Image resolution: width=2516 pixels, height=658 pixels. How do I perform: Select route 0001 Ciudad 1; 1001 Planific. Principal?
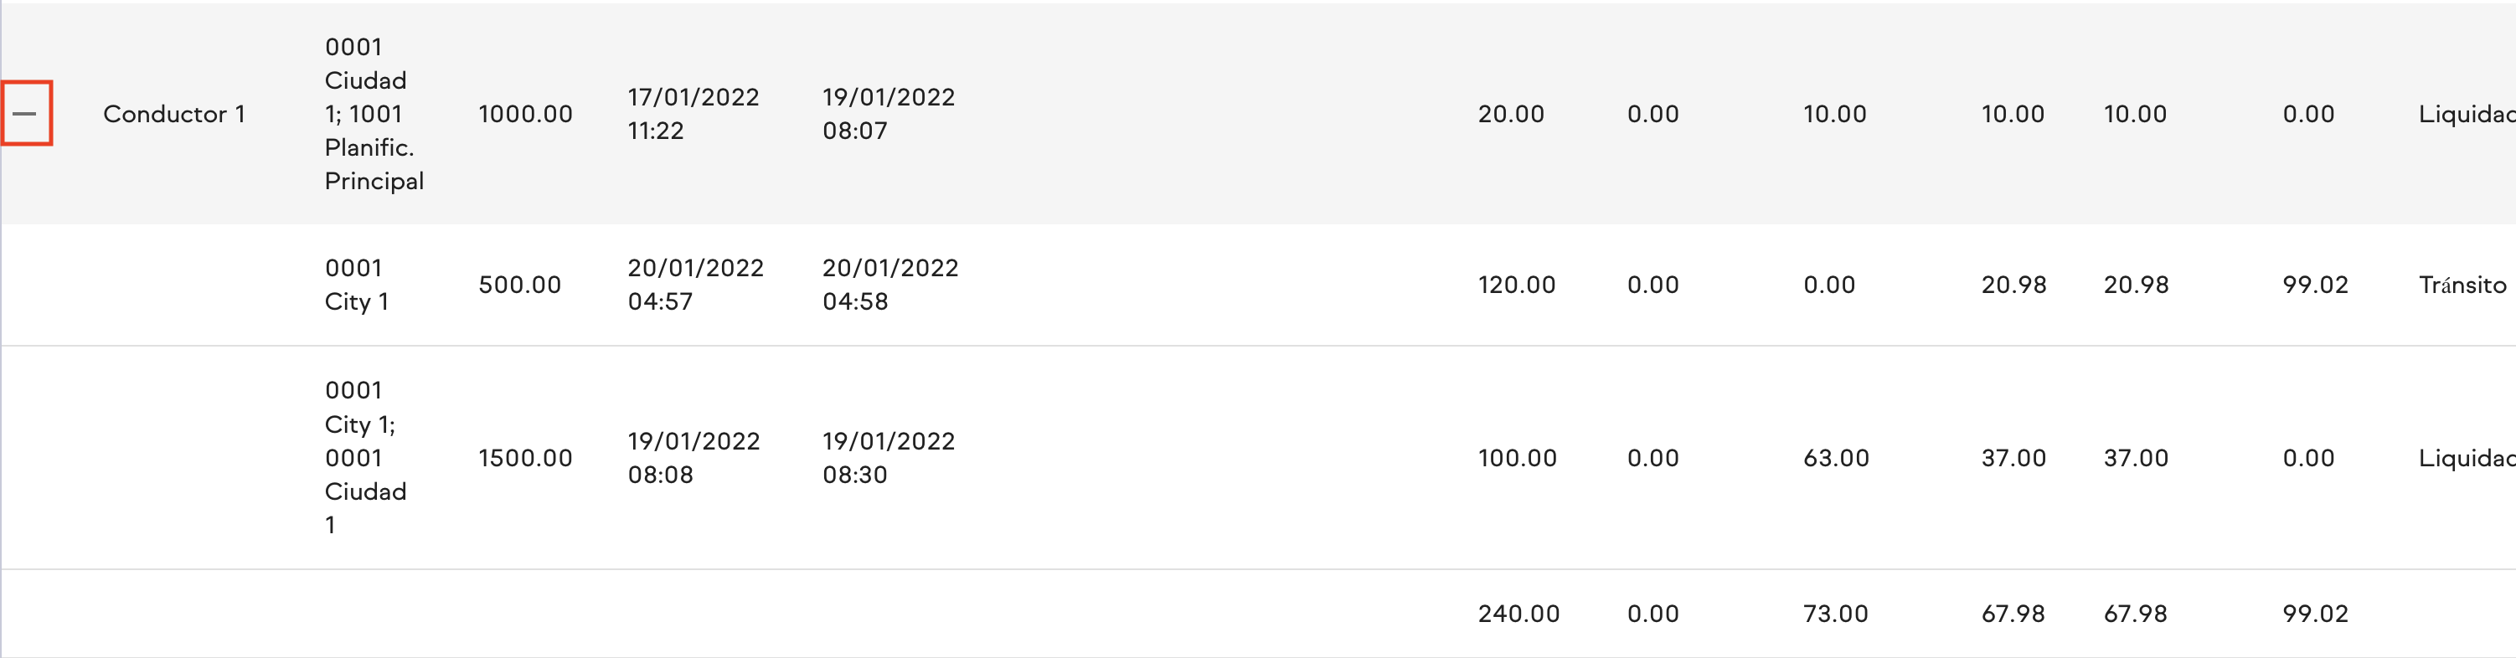[374, 113]
